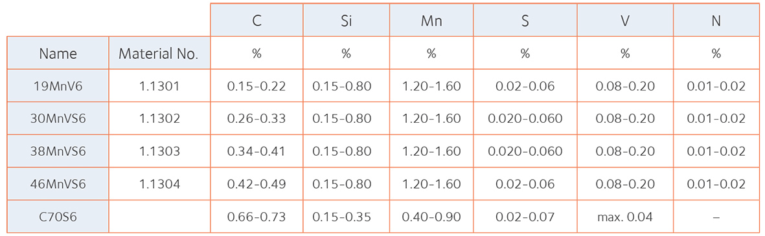Select the 'C' element header cell

[257, 20]
